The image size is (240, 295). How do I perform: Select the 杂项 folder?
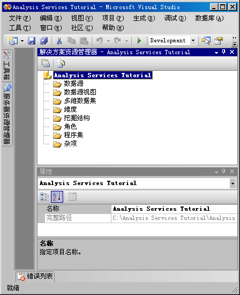(x=70, y=144)
